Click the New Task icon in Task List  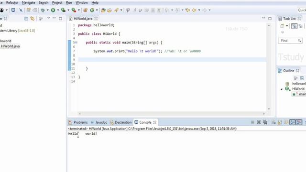(x=282, y=26)
